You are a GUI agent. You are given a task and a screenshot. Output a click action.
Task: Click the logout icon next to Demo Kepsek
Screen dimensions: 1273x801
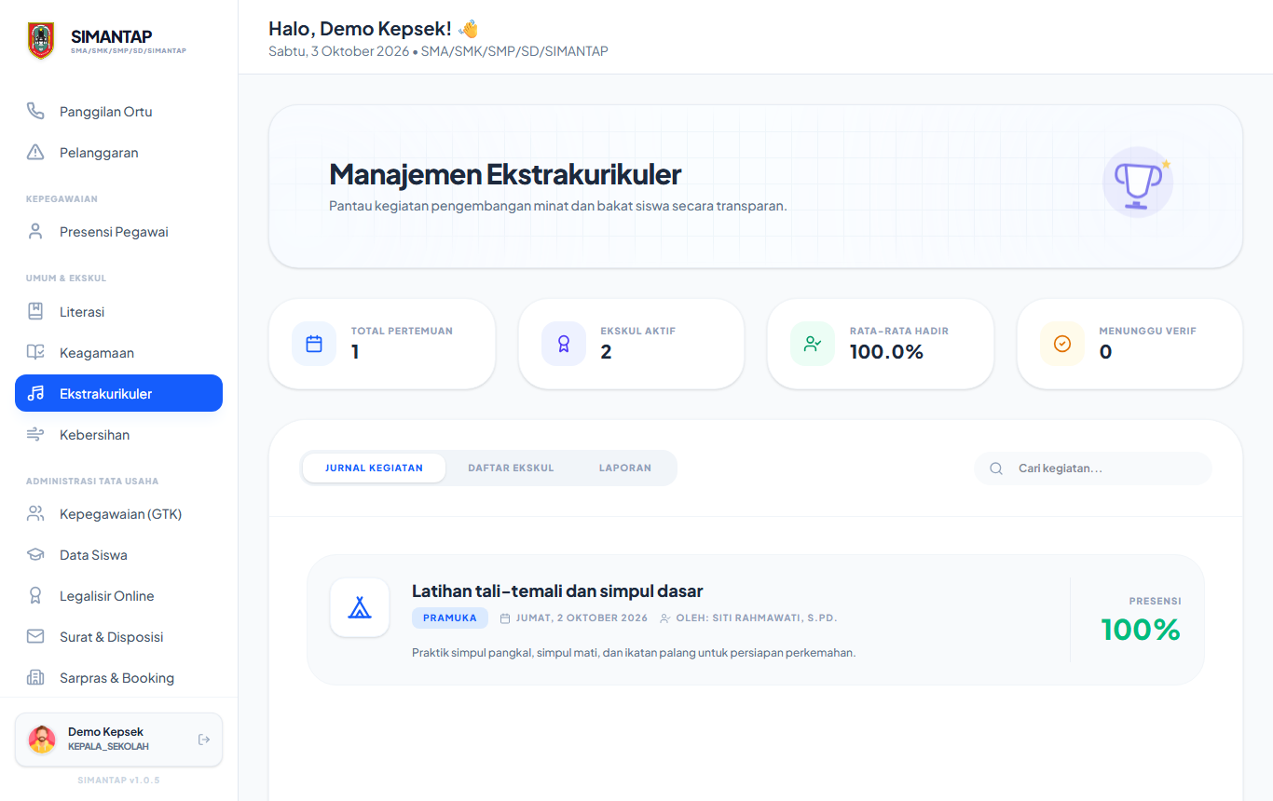[x=204, y=740]
